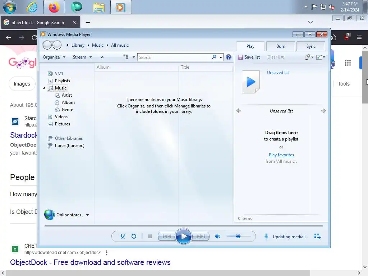This screenshot has width=368, height=276.
Task: Click Save list button
Action: pos(249,57)
